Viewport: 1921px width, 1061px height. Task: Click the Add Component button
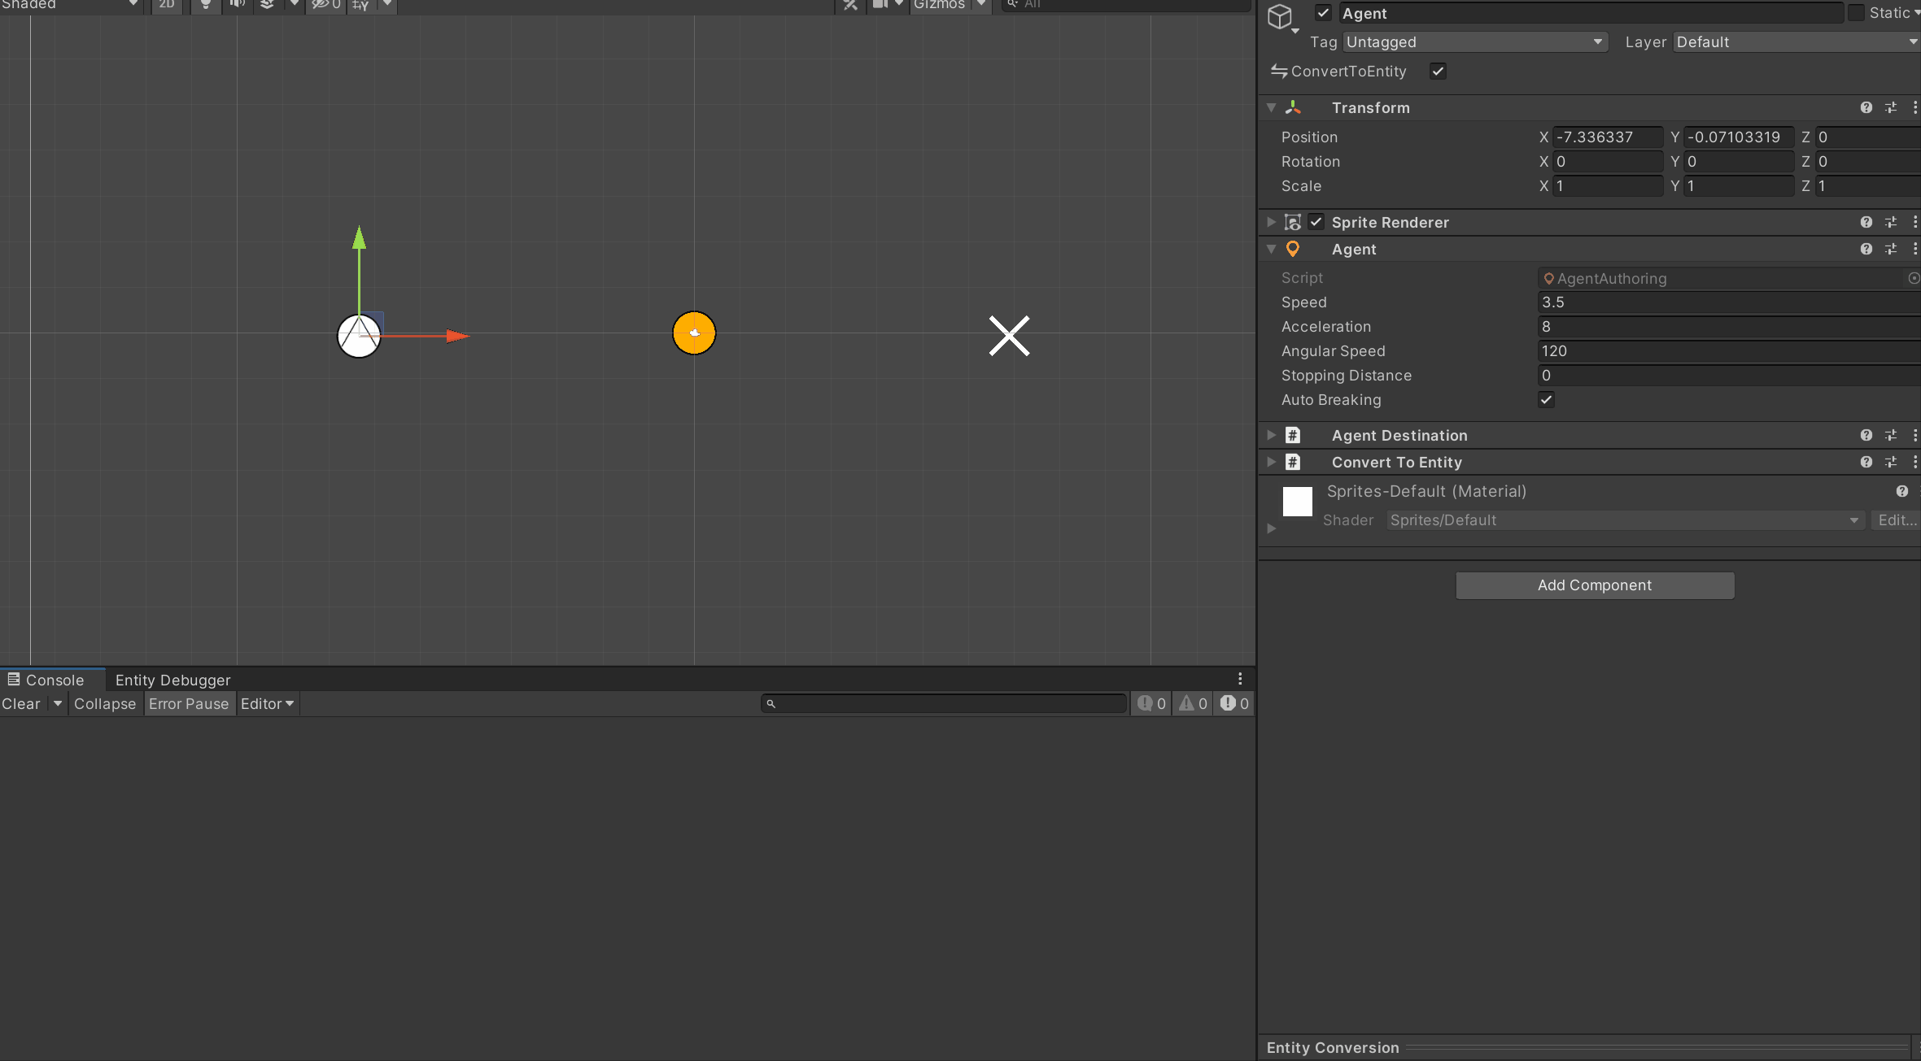point(1595,585)
